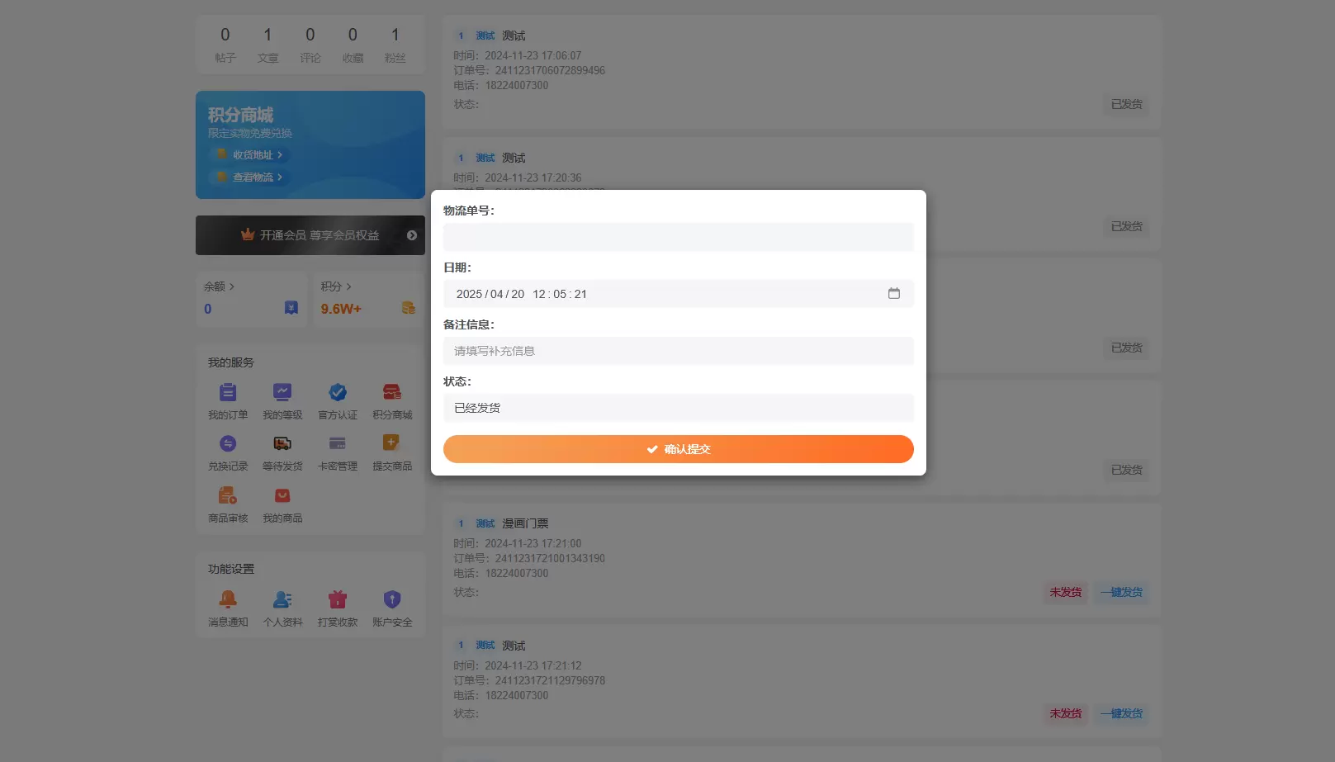Click 一键发货 for order 2411231721129796978
1335x762 pixels.
[1121, 713]
